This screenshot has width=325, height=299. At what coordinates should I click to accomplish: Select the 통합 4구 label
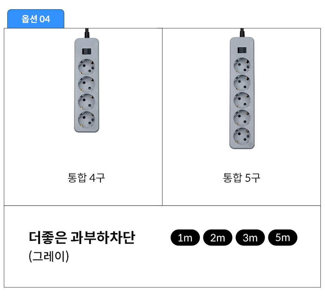[x=86, y=178]
